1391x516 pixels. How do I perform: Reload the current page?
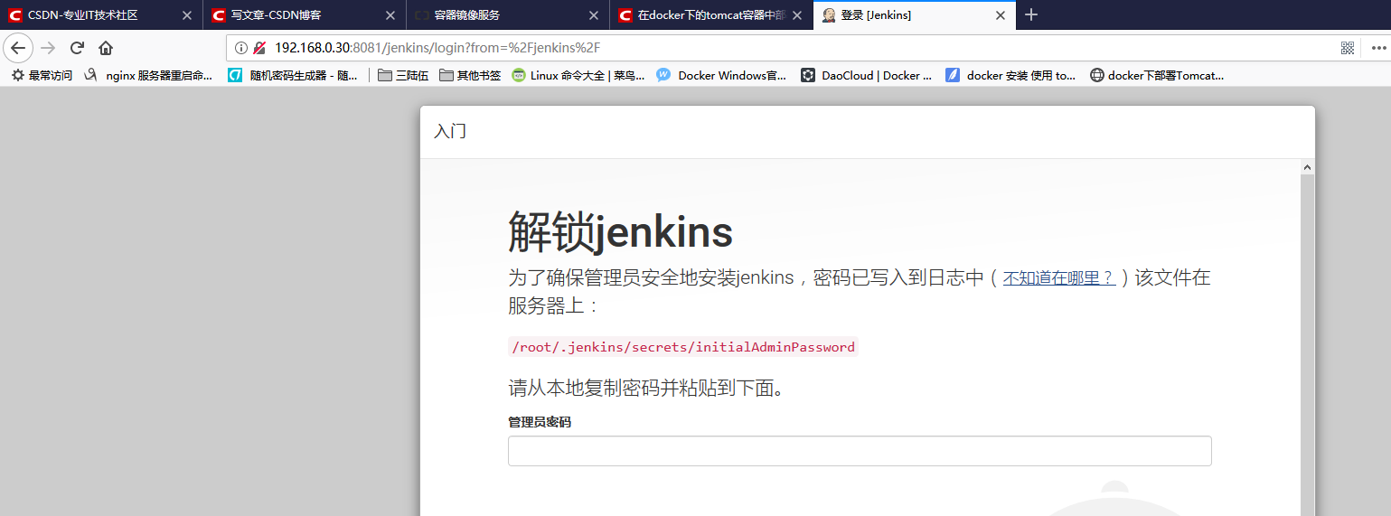tap(77, 48)
